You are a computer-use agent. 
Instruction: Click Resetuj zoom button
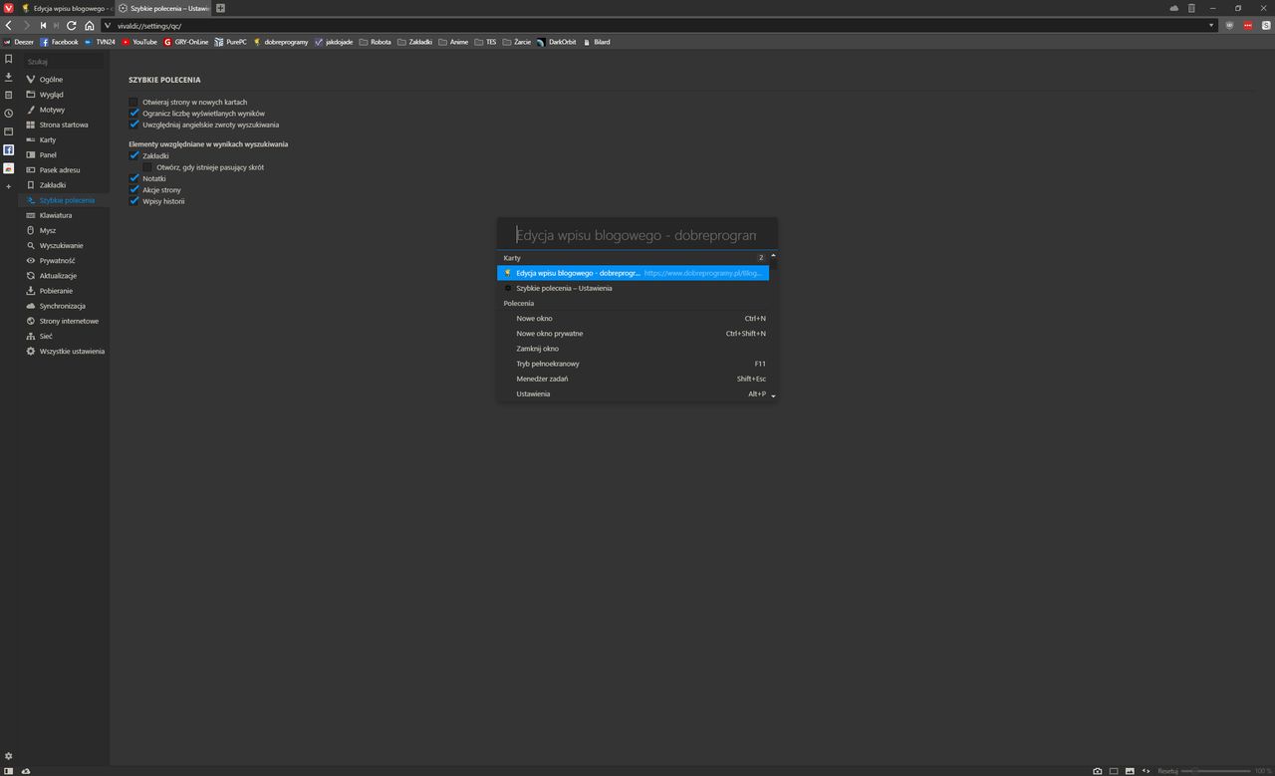point(1167,771)
